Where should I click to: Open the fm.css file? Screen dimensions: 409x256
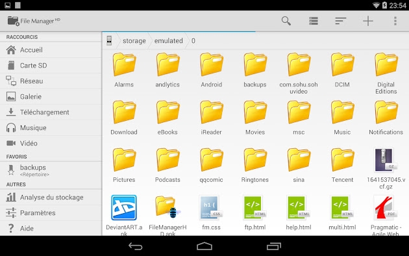click(211, 213)
